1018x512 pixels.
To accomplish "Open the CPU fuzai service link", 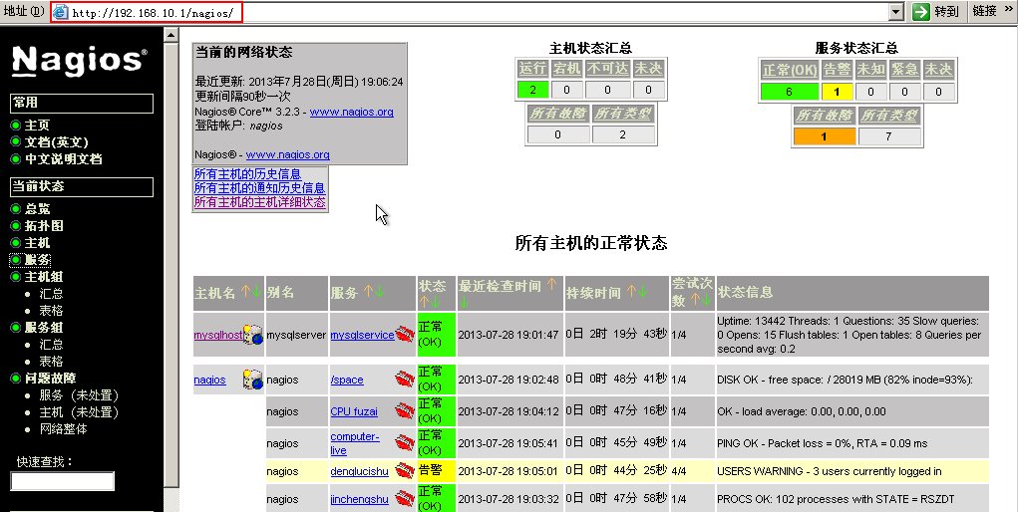I will point(354,411).
